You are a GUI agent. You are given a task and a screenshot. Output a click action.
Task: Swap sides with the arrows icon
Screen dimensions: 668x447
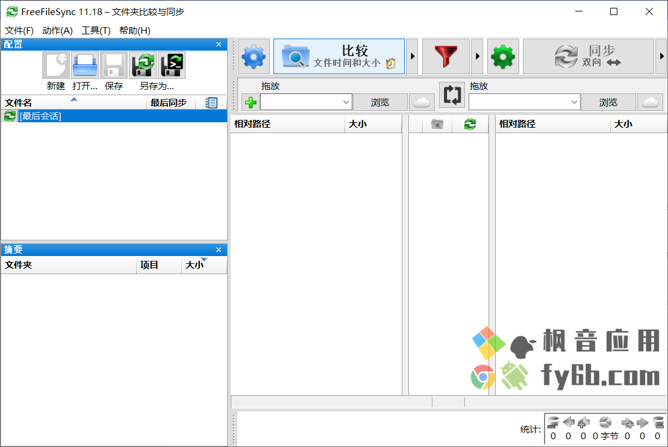click(452, 95)
